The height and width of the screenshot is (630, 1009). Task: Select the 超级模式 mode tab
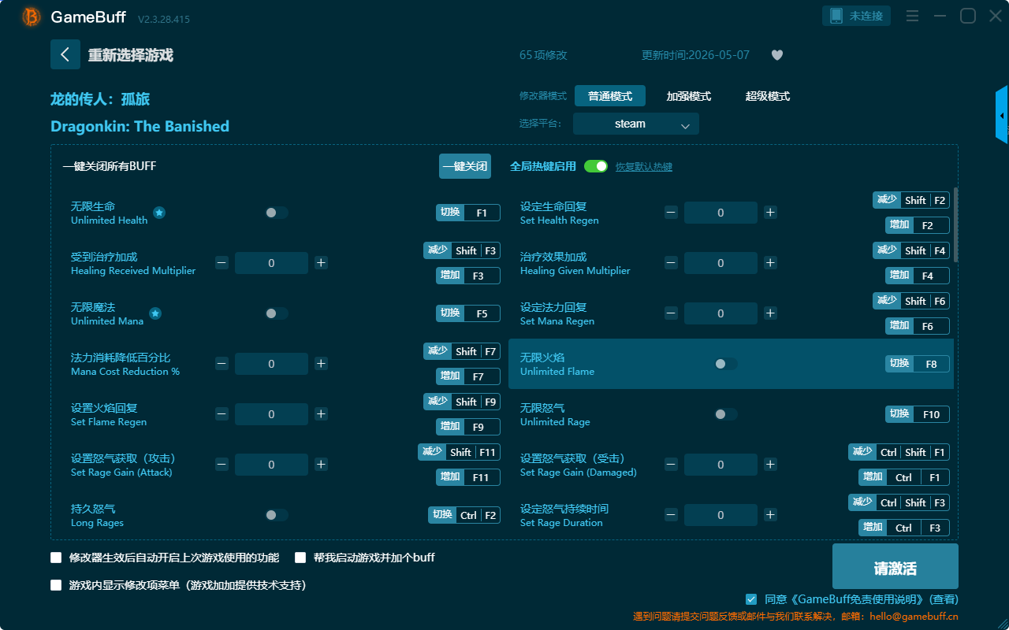coord(768,96)
